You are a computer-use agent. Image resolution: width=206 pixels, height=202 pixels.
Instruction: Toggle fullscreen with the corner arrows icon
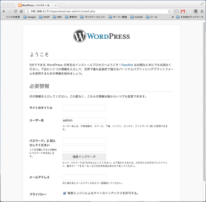(x=202, y=4)
